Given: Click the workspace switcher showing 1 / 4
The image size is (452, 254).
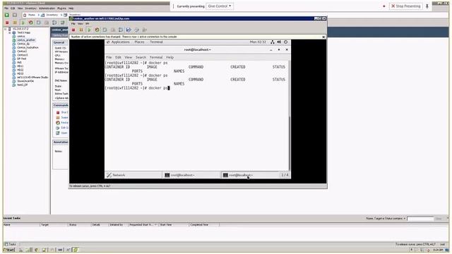Looking at the screenshot, I should (285, 175).
